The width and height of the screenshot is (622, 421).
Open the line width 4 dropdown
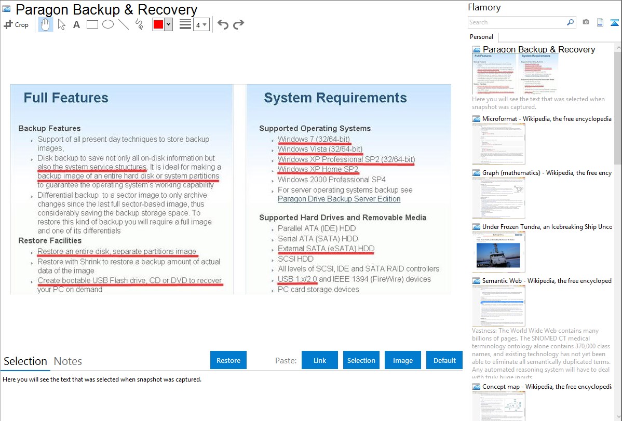point(201,24)
